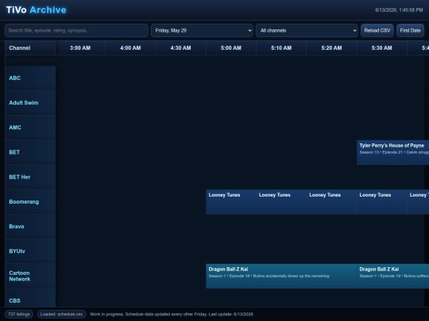Click the Channel column header
Screen dimensions: 429x321
[30, 48]
